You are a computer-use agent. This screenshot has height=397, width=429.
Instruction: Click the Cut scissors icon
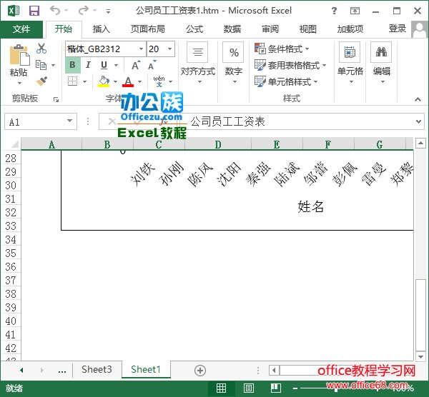click(41, 49)
